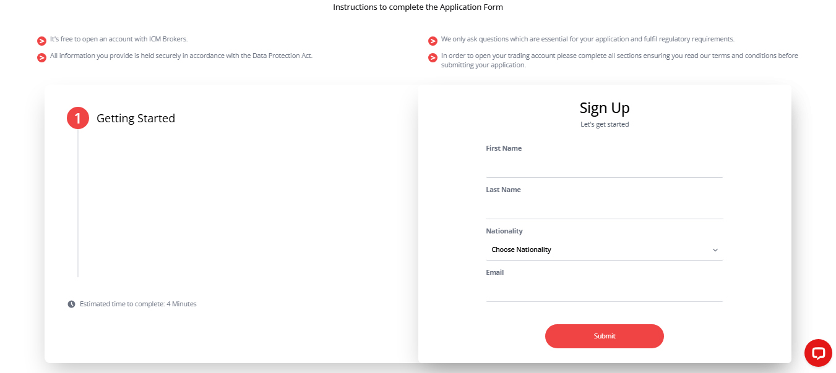Focus the First Name input field

tap(605, 167)
